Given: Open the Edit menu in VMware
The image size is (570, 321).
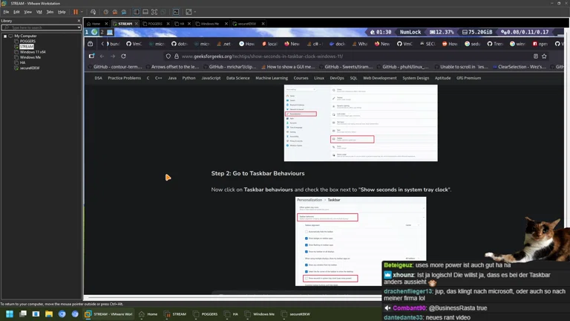Looking at the screenshot, I should pyautogui.click(x=17, y=12).
